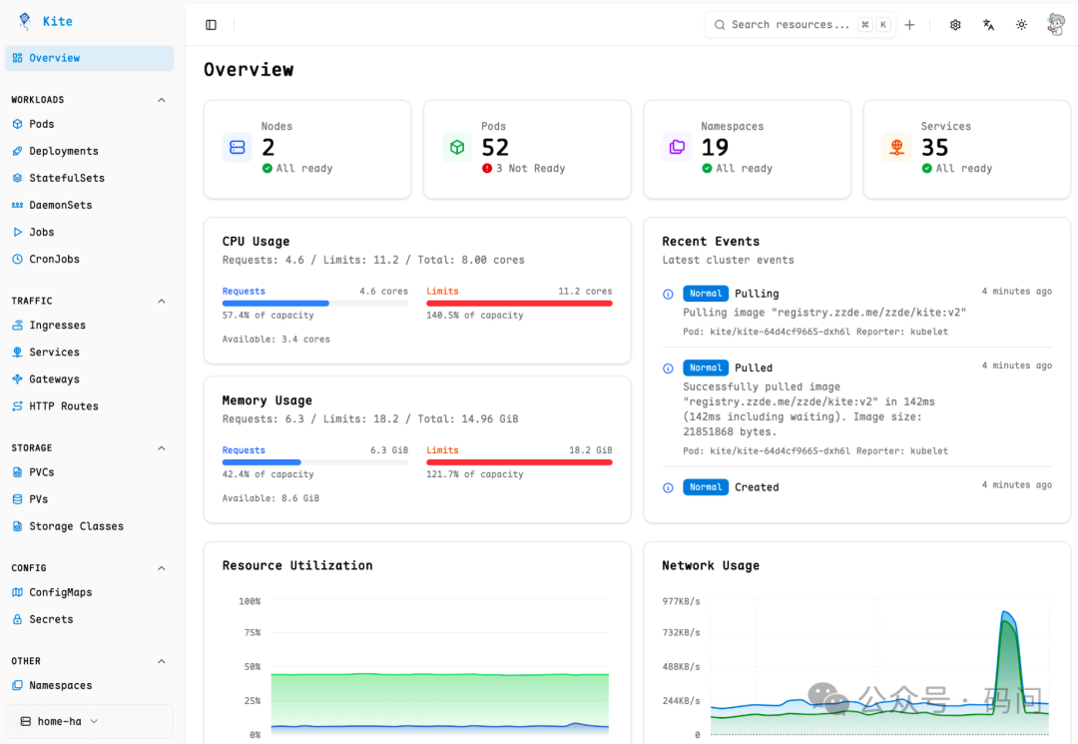
Task: Collapse the TRAFFIC section chevron
Action: (162, 301)
